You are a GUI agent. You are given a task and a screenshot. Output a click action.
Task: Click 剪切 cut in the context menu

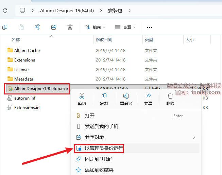82,99
